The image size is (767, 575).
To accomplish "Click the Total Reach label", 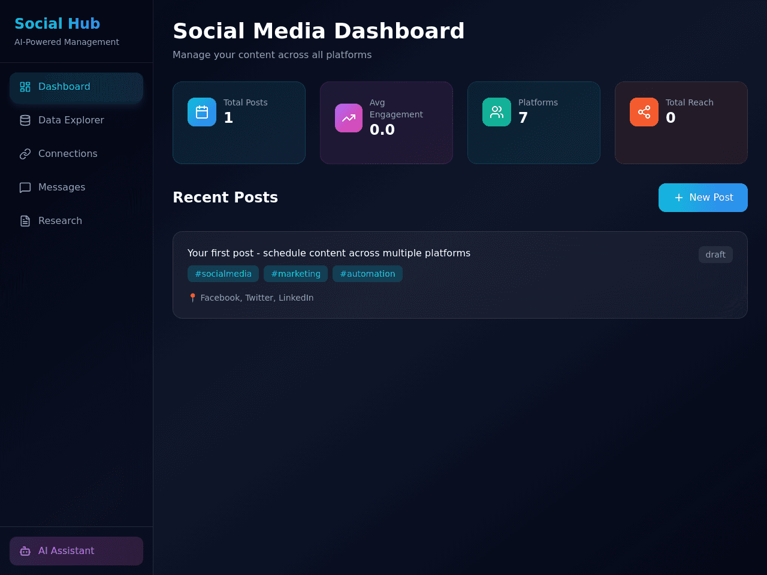I will tap(690, 102).
